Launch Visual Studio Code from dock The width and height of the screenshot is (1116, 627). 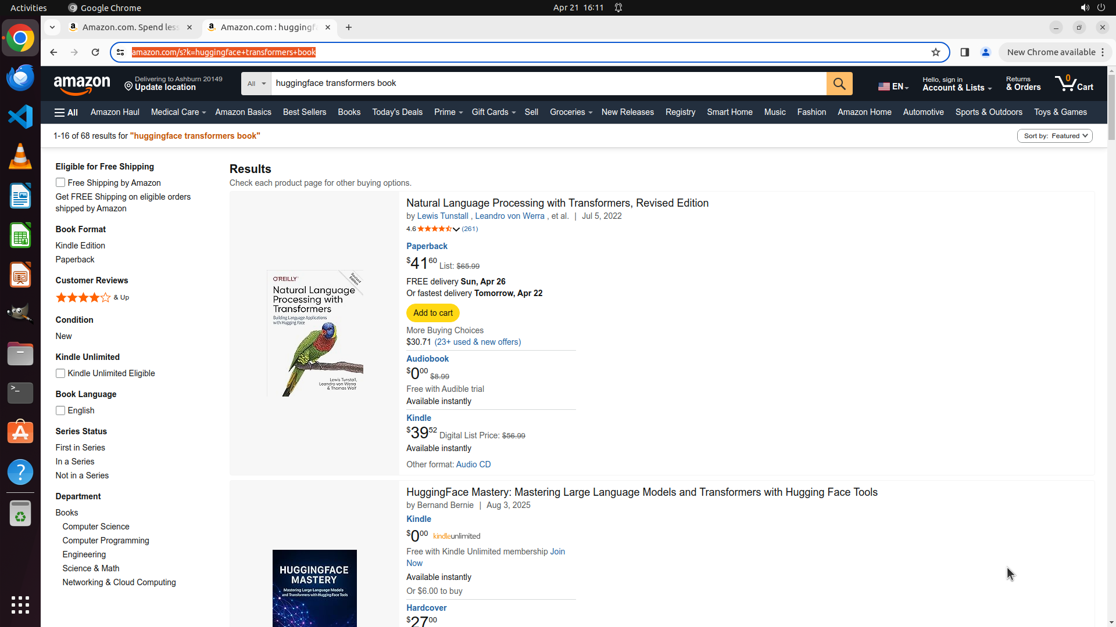(x=20, y=117)
